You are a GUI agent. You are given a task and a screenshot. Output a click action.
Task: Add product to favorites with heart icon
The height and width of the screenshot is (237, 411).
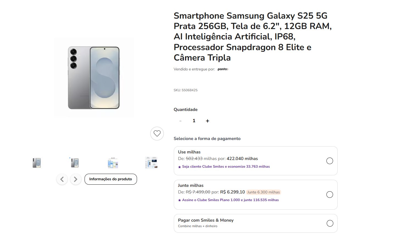point(157,133)
